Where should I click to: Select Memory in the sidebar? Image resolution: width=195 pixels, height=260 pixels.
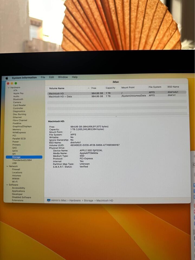(17, 129)
